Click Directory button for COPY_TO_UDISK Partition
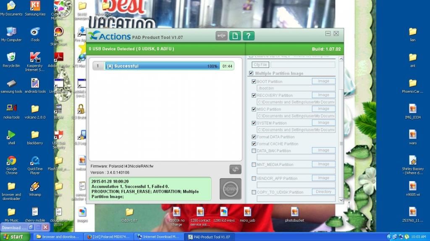This screenshot has width=430, height=241. pos(324,192)
